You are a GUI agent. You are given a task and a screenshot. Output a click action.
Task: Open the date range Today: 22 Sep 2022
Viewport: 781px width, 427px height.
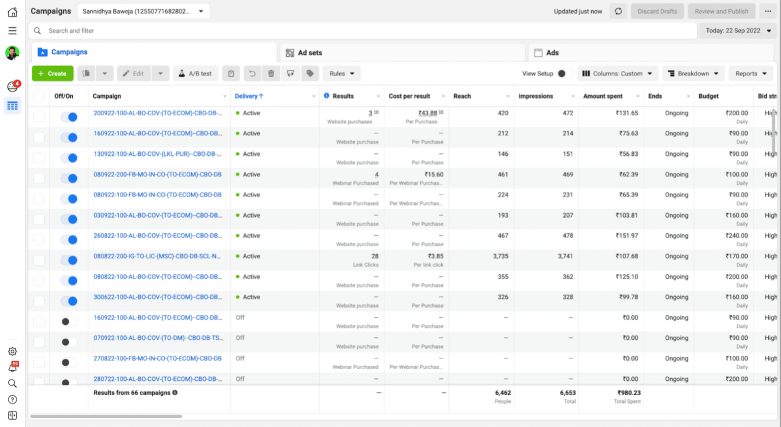coord(738,30)
